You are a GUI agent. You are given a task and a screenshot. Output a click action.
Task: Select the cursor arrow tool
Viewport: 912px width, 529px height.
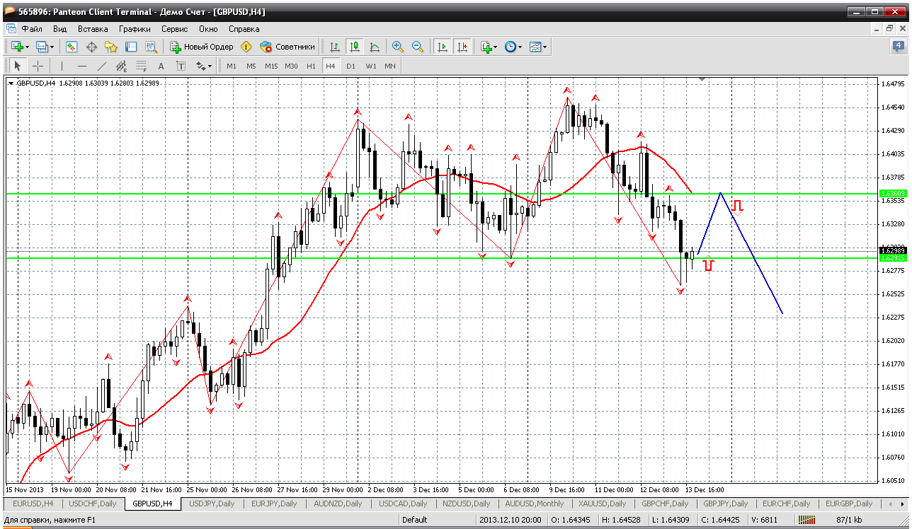click(x=18, y=66)
